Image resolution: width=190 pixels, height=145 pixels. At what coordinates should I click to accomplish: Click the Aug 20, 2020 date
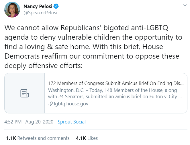(40, 122)
